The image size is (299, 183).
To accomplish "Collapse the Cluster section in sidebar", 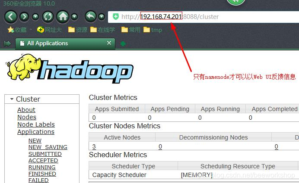I will pos(12,99).
